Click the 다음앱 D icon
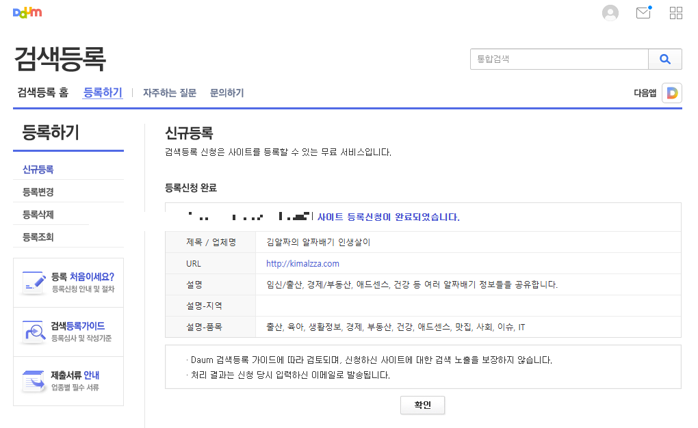Viewport: 698px width, 428px height. coord(671,92)
